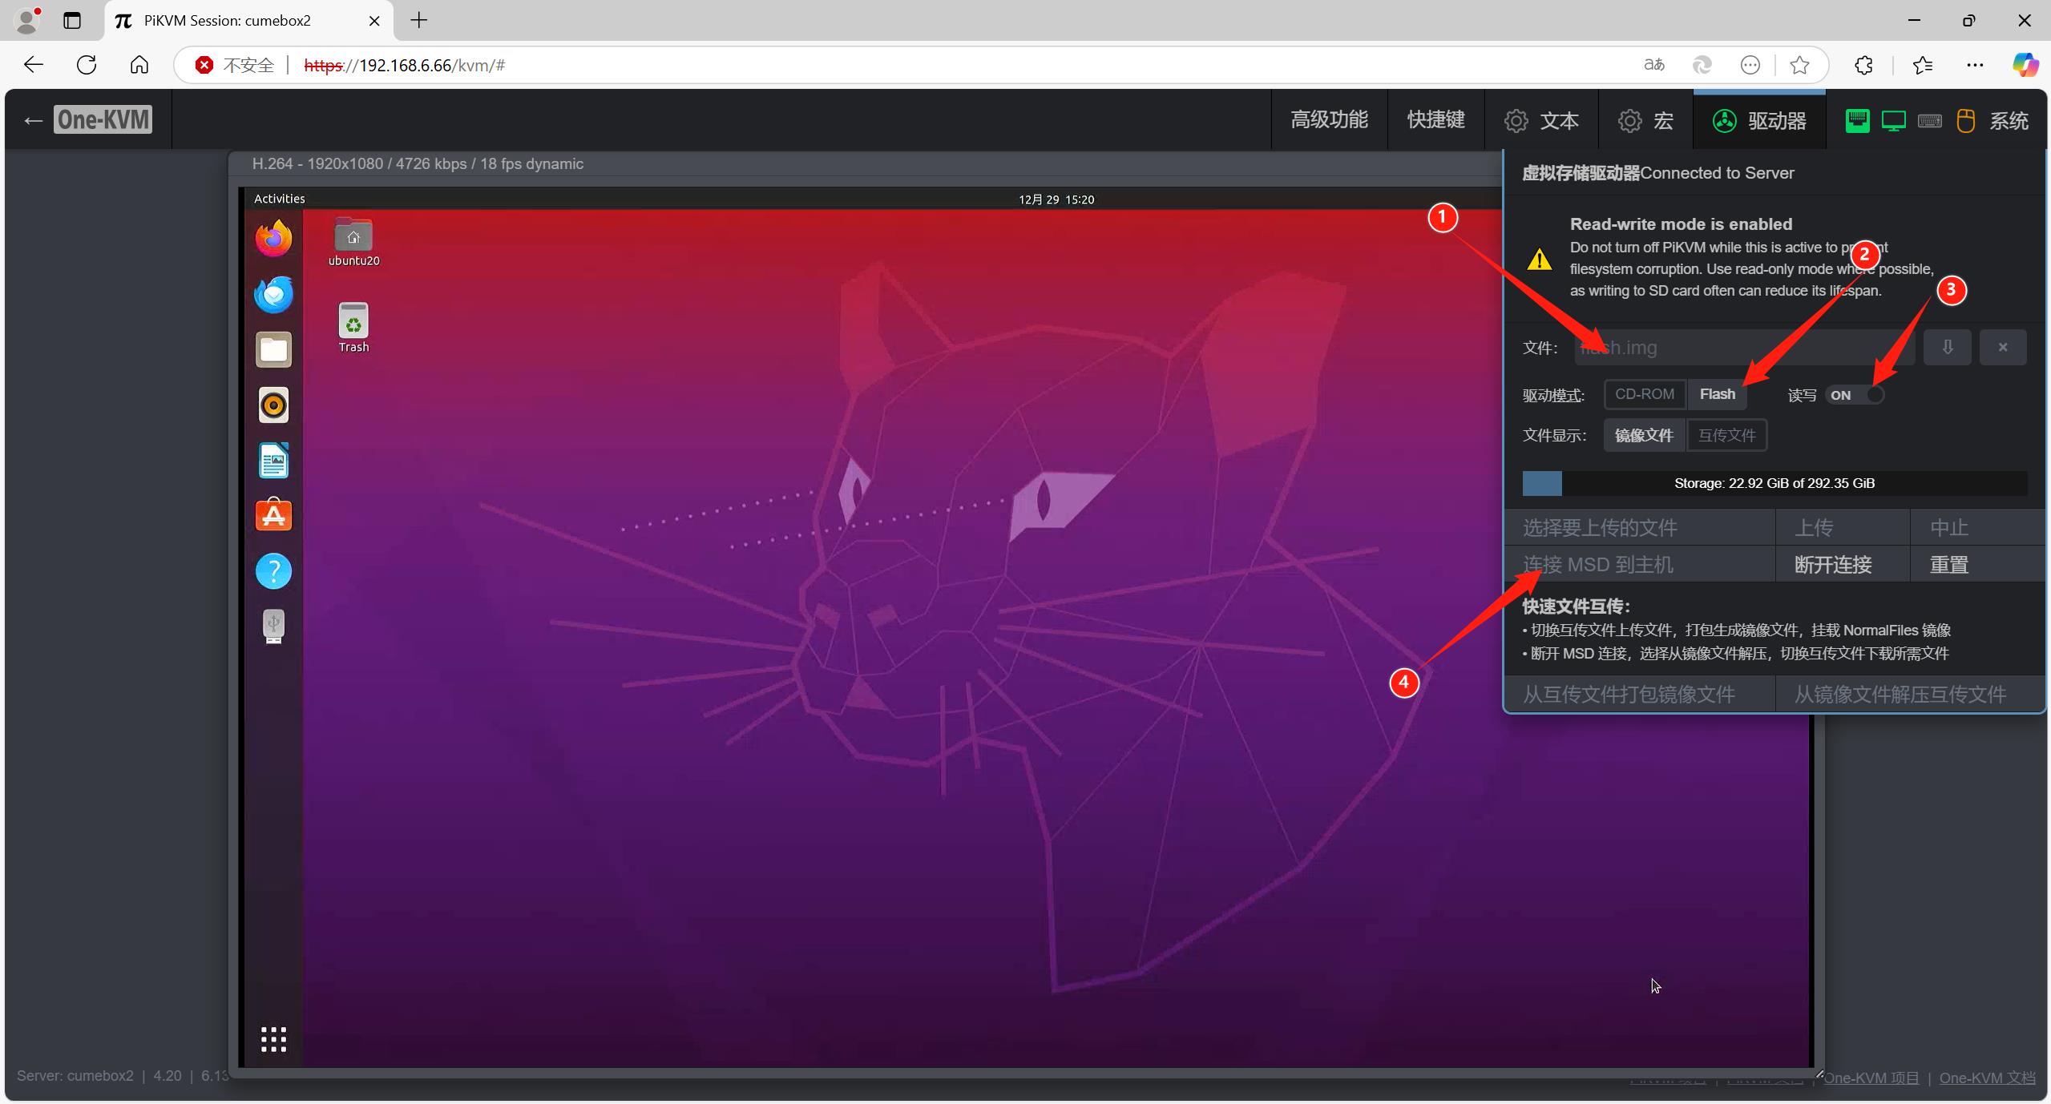Click 断开连接 disconnect button
Viewport: 2051px width, 1104px height.
click(1843, 565)
